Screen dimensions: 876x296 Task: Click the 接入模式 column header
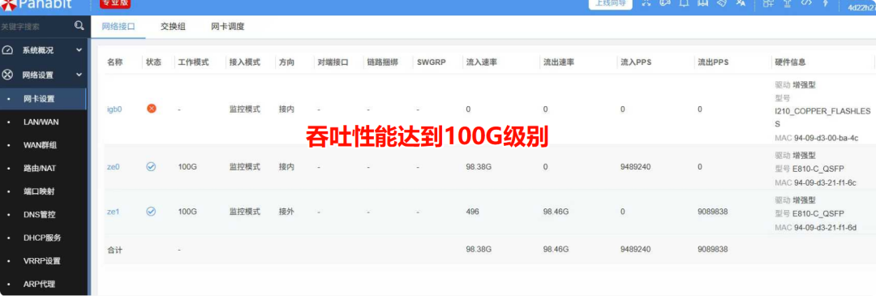(x=245, y=62)
